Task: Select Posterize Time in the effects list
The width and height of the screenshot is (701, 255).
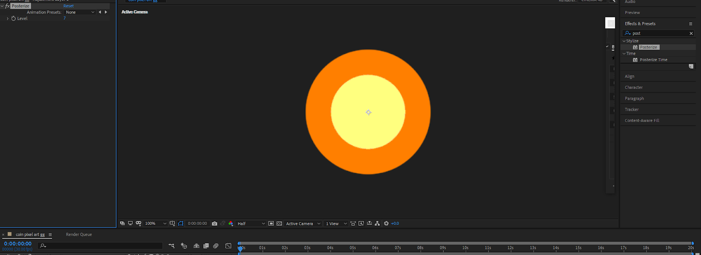Action: (653, 60)
